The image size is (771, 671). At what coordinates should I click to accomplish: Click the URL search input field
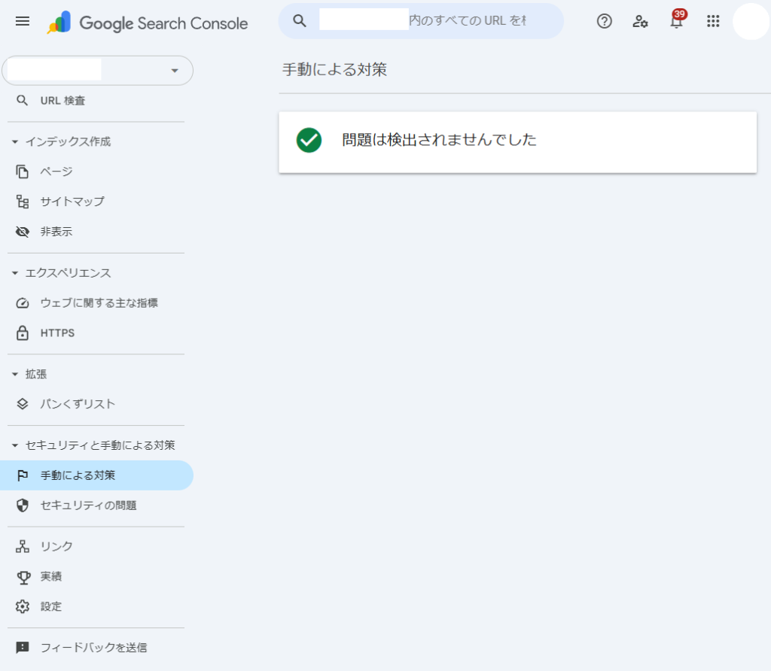[422, 21]
